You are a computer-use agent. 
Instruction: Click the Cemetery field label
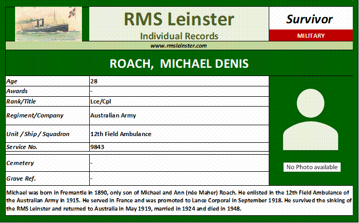tap(20, 163)
